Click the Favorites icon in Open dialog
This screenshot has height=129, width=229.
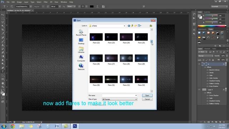(151, 26)
